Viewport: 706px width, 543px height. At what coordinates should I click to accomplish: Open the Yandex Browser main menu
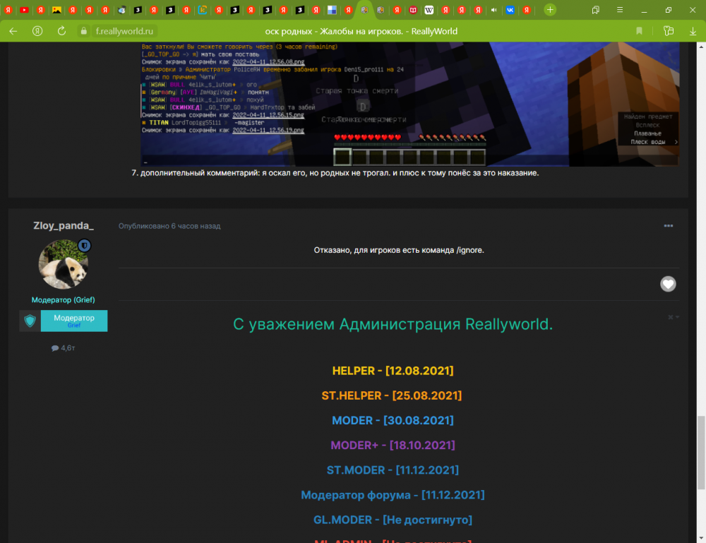[x=620, y=10]
